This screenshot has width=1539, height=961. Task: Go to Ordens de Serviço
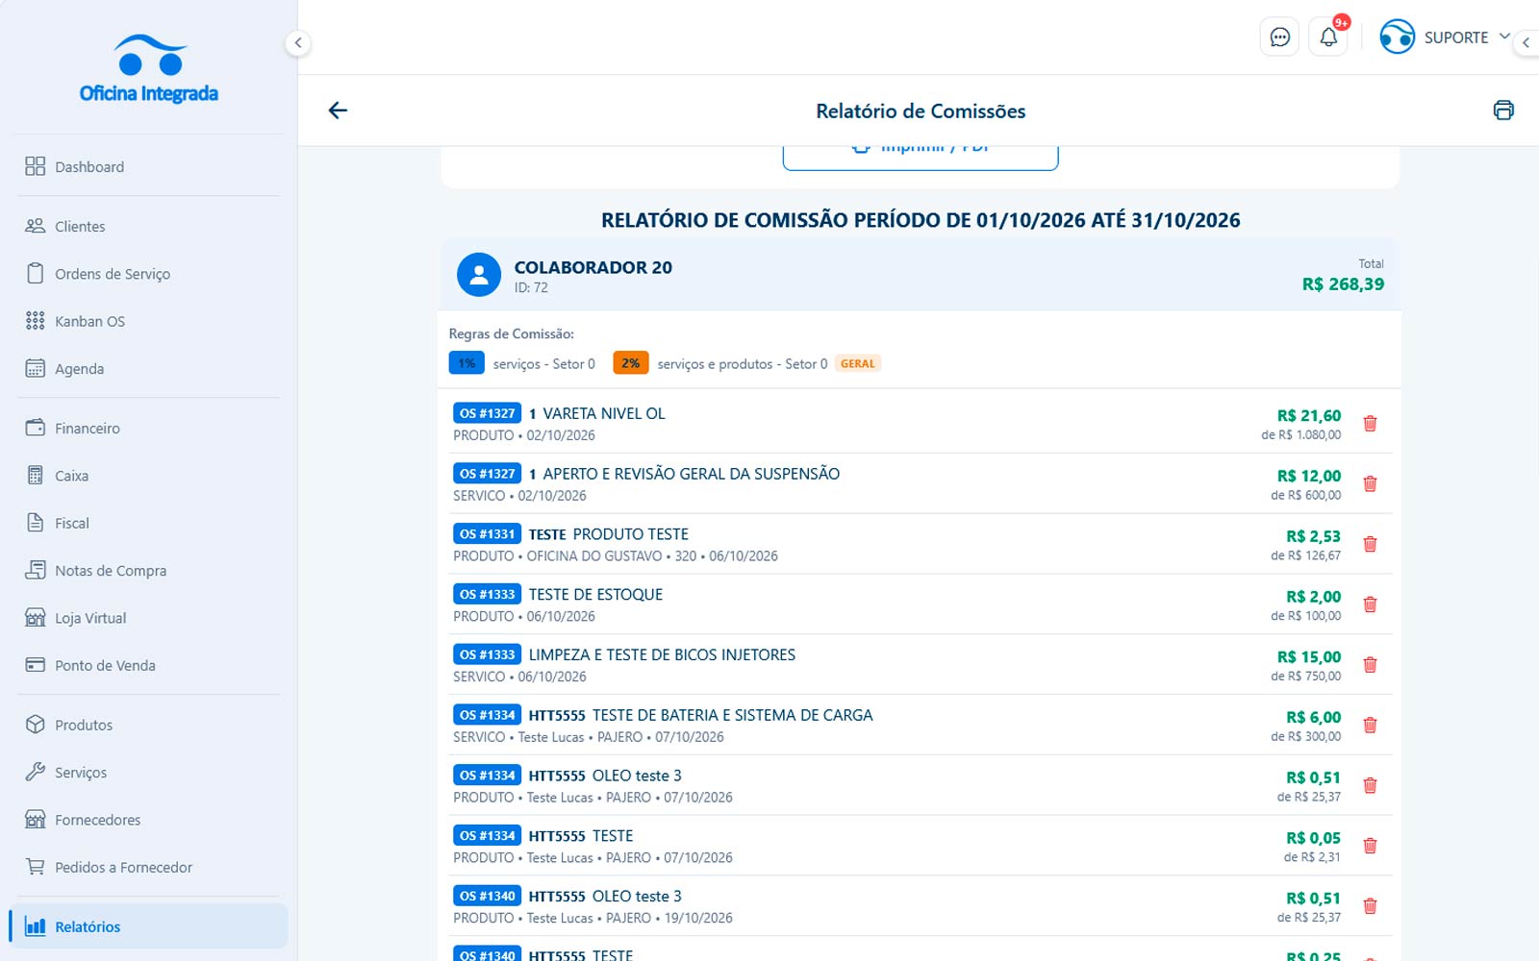(148, 274)
